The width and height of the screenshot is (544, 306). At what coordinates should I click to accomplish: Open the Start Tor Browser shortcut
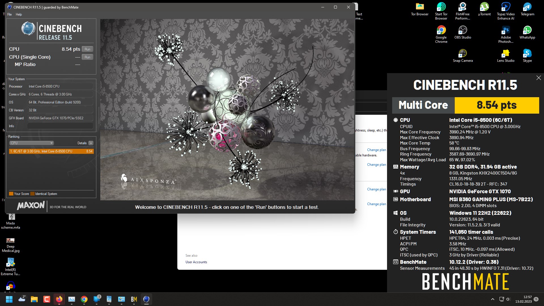click(x=441, y=11)
